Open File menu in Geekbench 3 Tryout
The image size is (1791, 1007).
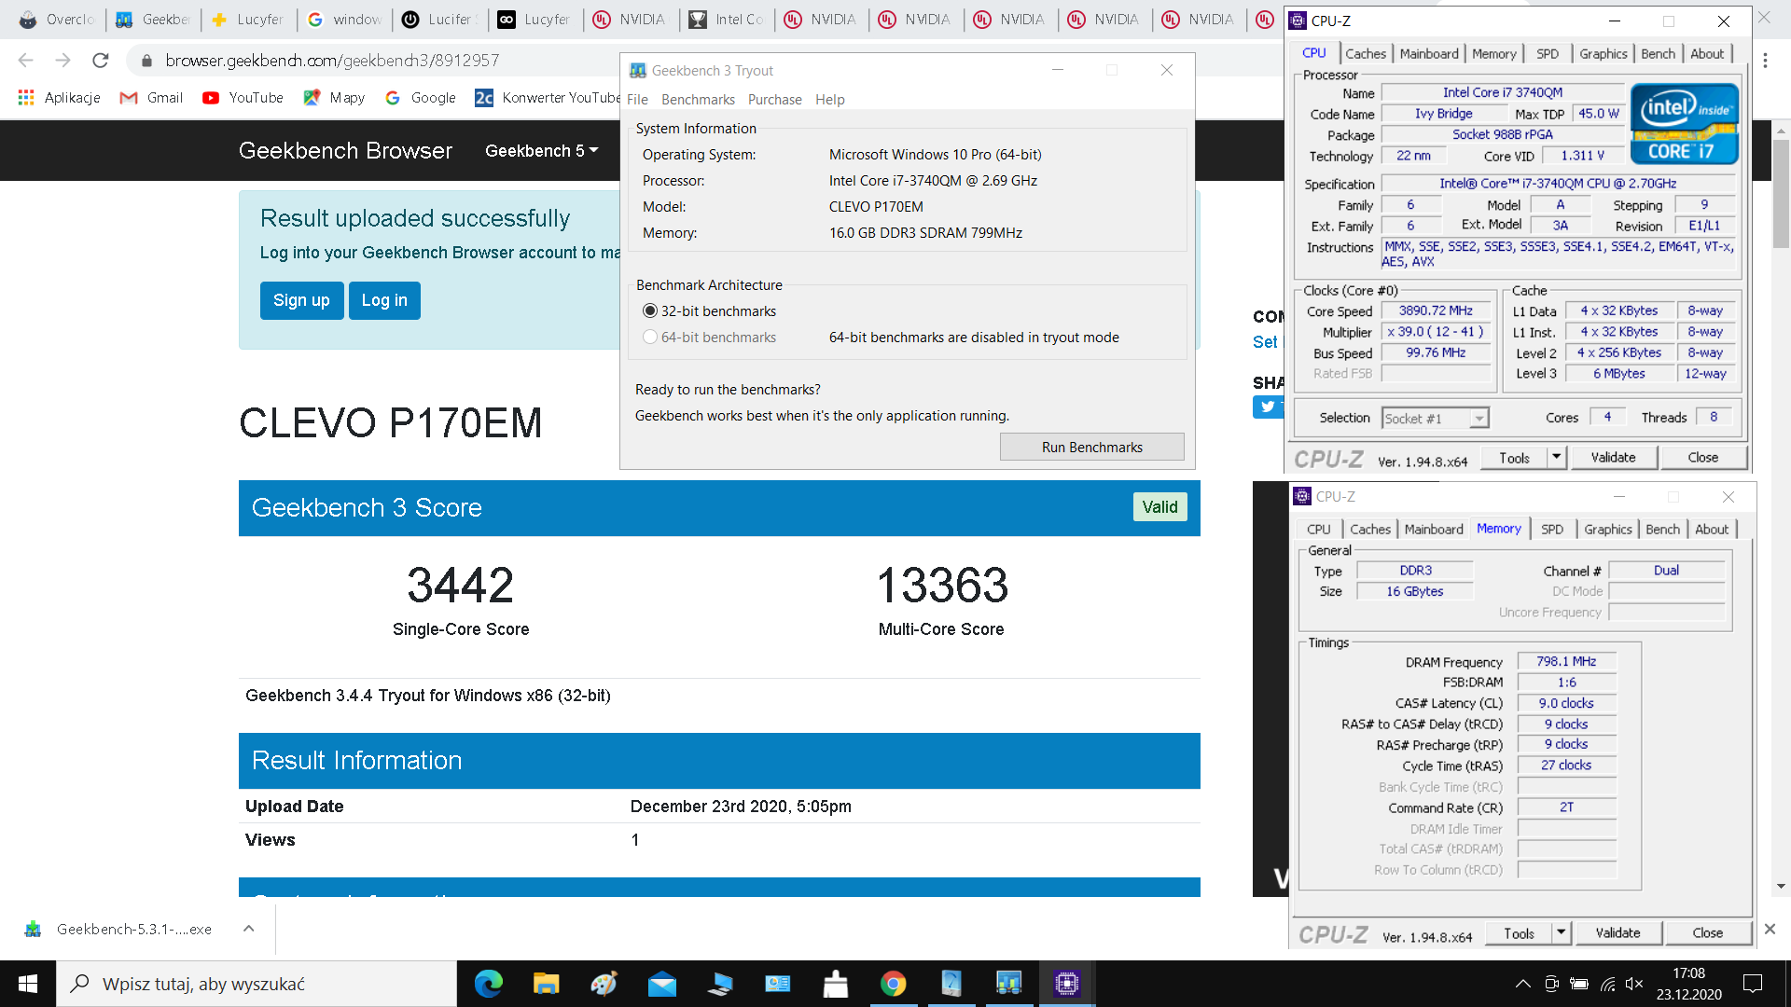pyautogui.click(x=637, y=100)
